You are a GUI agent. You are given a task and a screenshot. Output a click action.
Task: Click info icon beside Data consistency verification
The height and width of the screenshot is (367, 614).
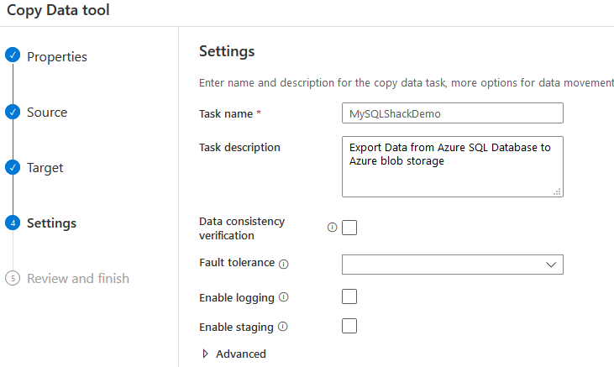point(332,228)
